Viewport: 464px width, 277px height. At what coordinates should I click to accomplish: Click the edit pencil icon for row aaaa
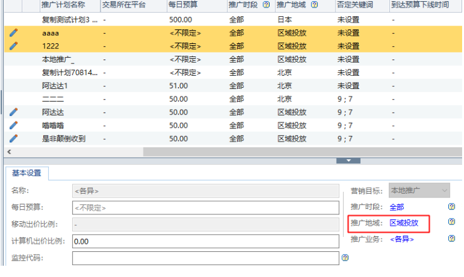point(14,33)
